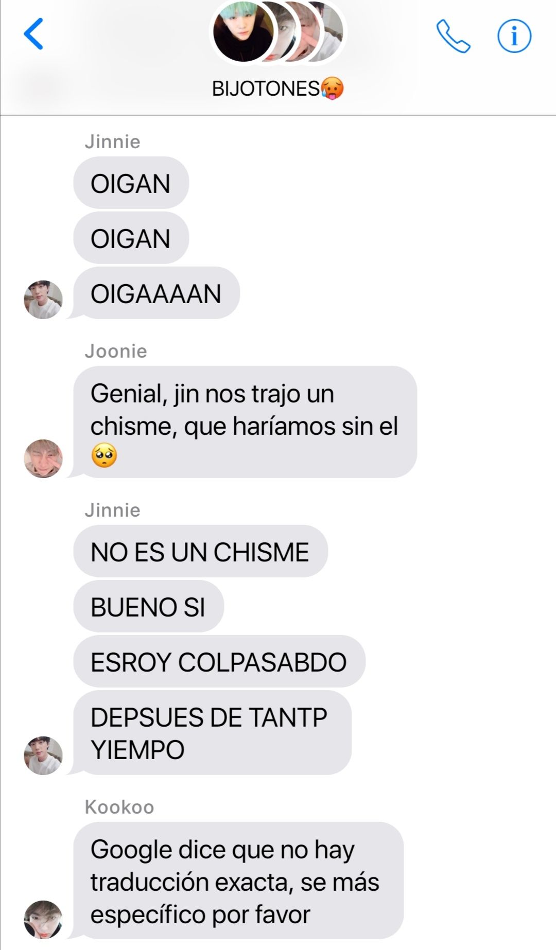Open the BIJOTONES group name
The width and height of the screenshot is (556, 950).
[278, 89]
